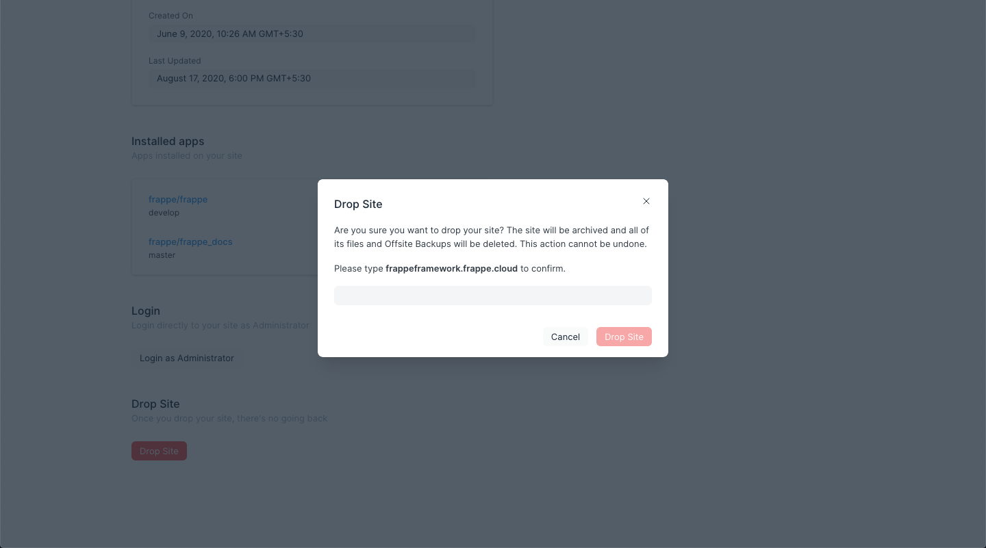
Task: Open the frappe/frappe_docs app link
Action: point(190,242)
